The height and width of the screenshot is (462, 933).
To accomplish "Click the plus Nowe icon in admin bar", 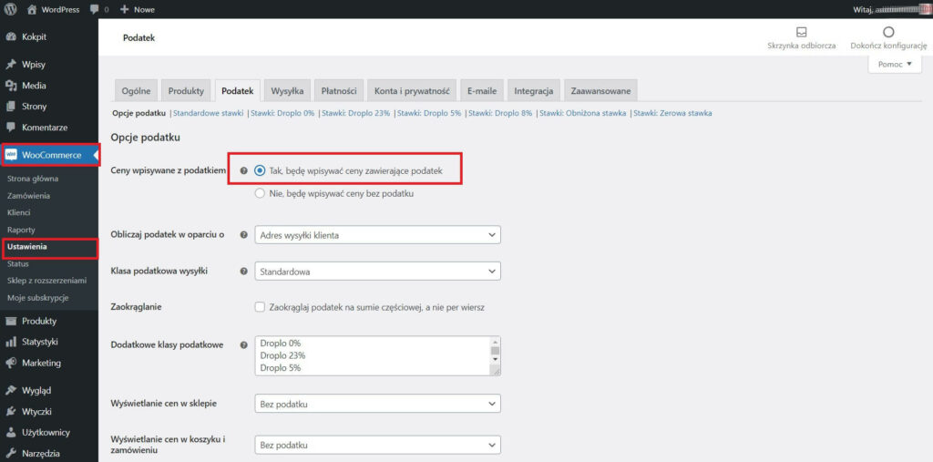I will (124, 9).
